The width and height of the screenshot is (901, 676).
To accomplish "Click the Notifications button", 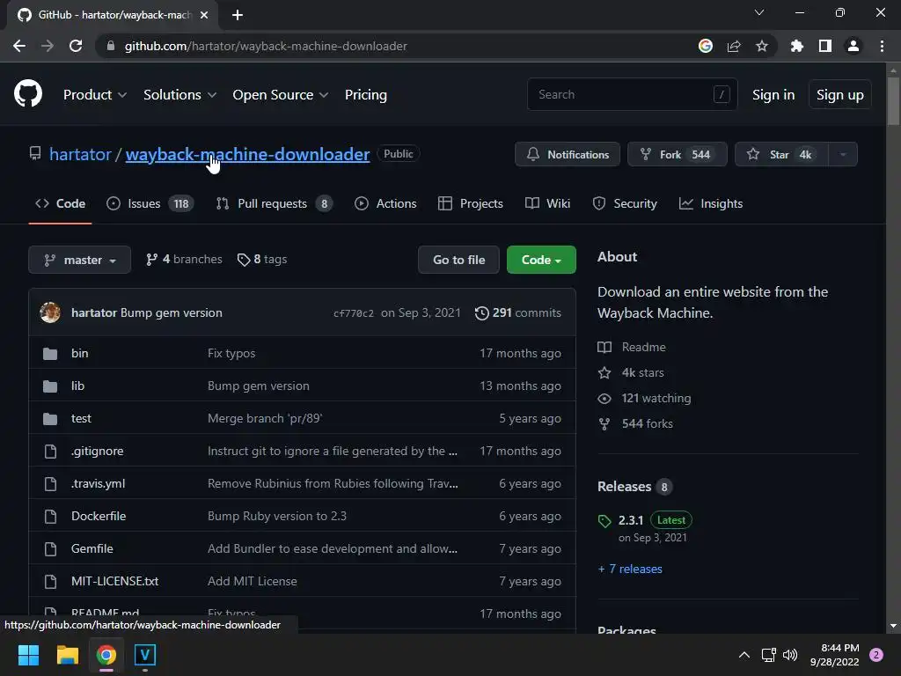I will coord(568,154).
